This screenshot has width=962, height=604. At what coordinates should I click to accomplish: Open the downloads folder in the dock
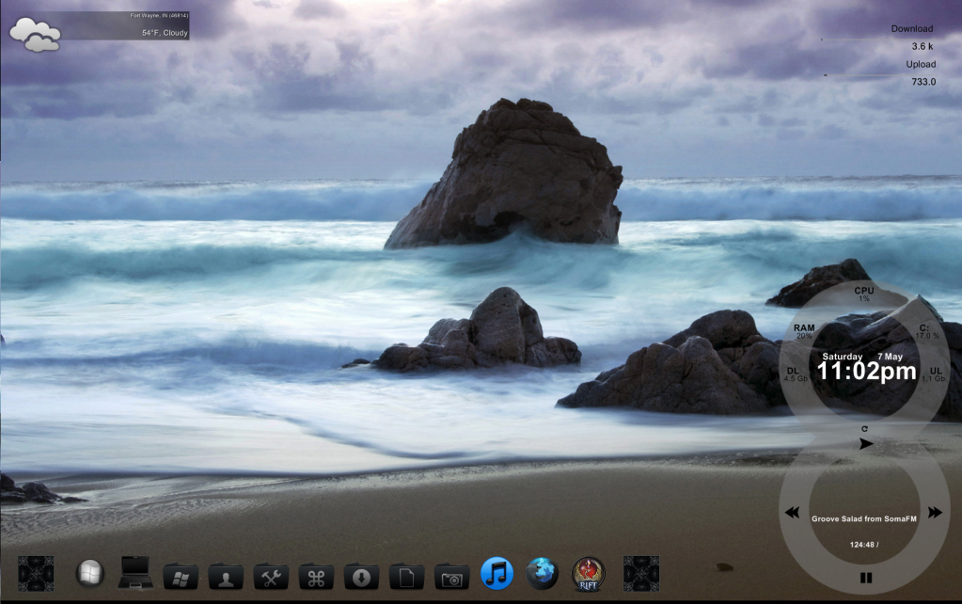tap(361, 576)
